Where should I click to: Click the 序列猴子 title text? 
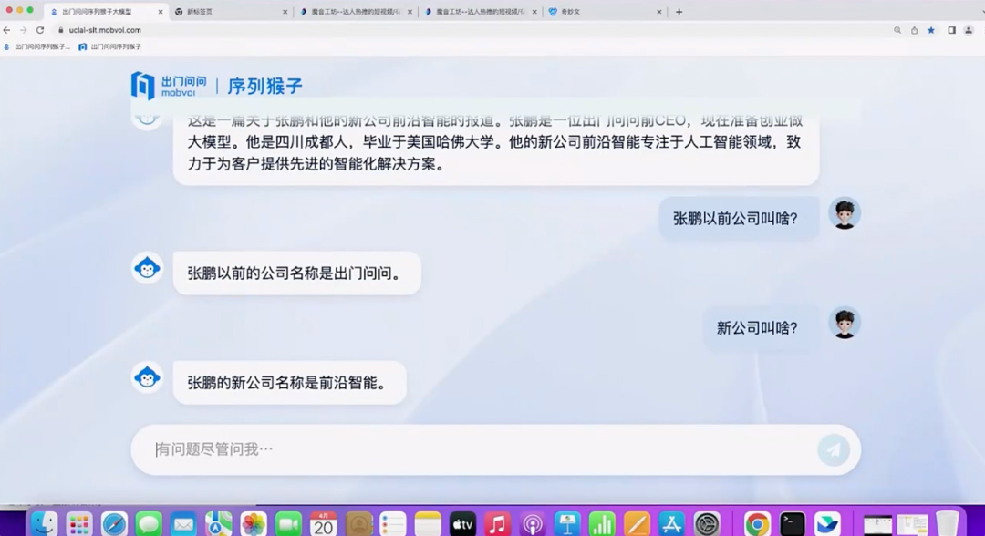point(264,86)
